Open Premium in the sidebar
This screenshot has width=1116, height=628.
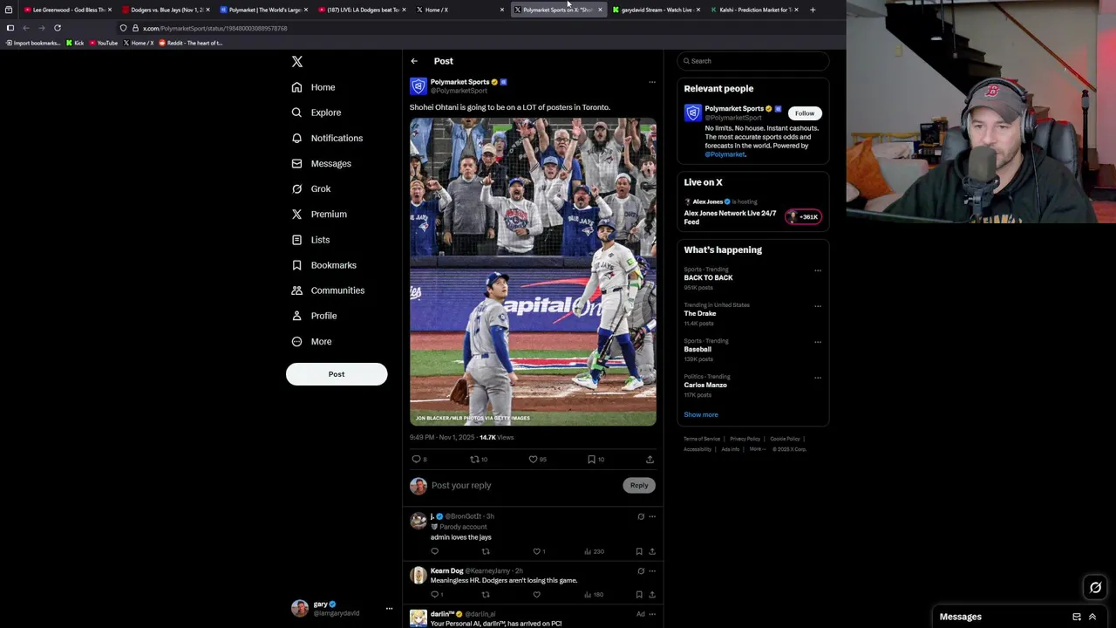click(x=319, y=214)
